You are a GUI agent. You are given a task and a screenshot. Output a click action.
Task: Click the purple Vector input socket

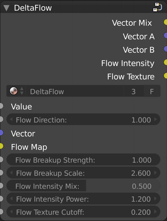coord(1,133)
